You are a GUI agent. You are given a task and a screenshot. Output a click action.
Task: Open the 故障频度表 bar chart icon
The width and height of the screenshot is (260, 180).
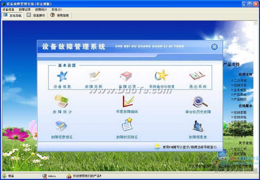click(x=198, y=126)
